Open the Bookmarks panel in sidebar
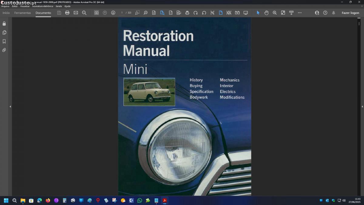Viewport: 364px width, 205px height. tap(4, 41)
